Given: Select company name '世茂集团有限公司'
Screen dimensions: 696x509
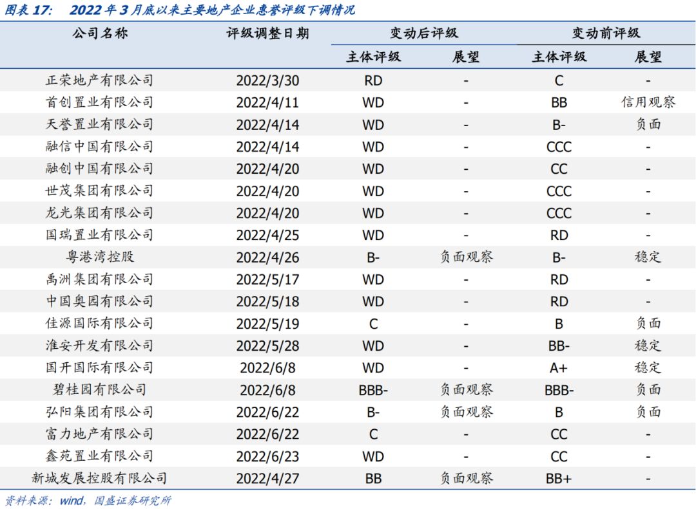Looking at the screenshot, I should pos(99,190).
